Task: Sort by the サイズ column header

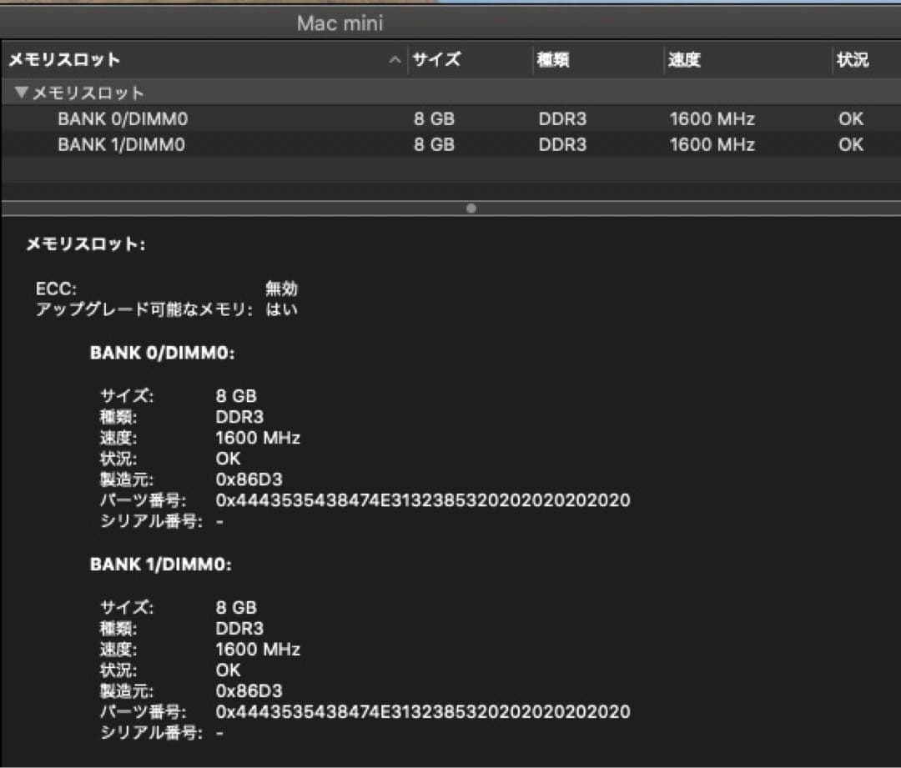Action: click(437, 59)
